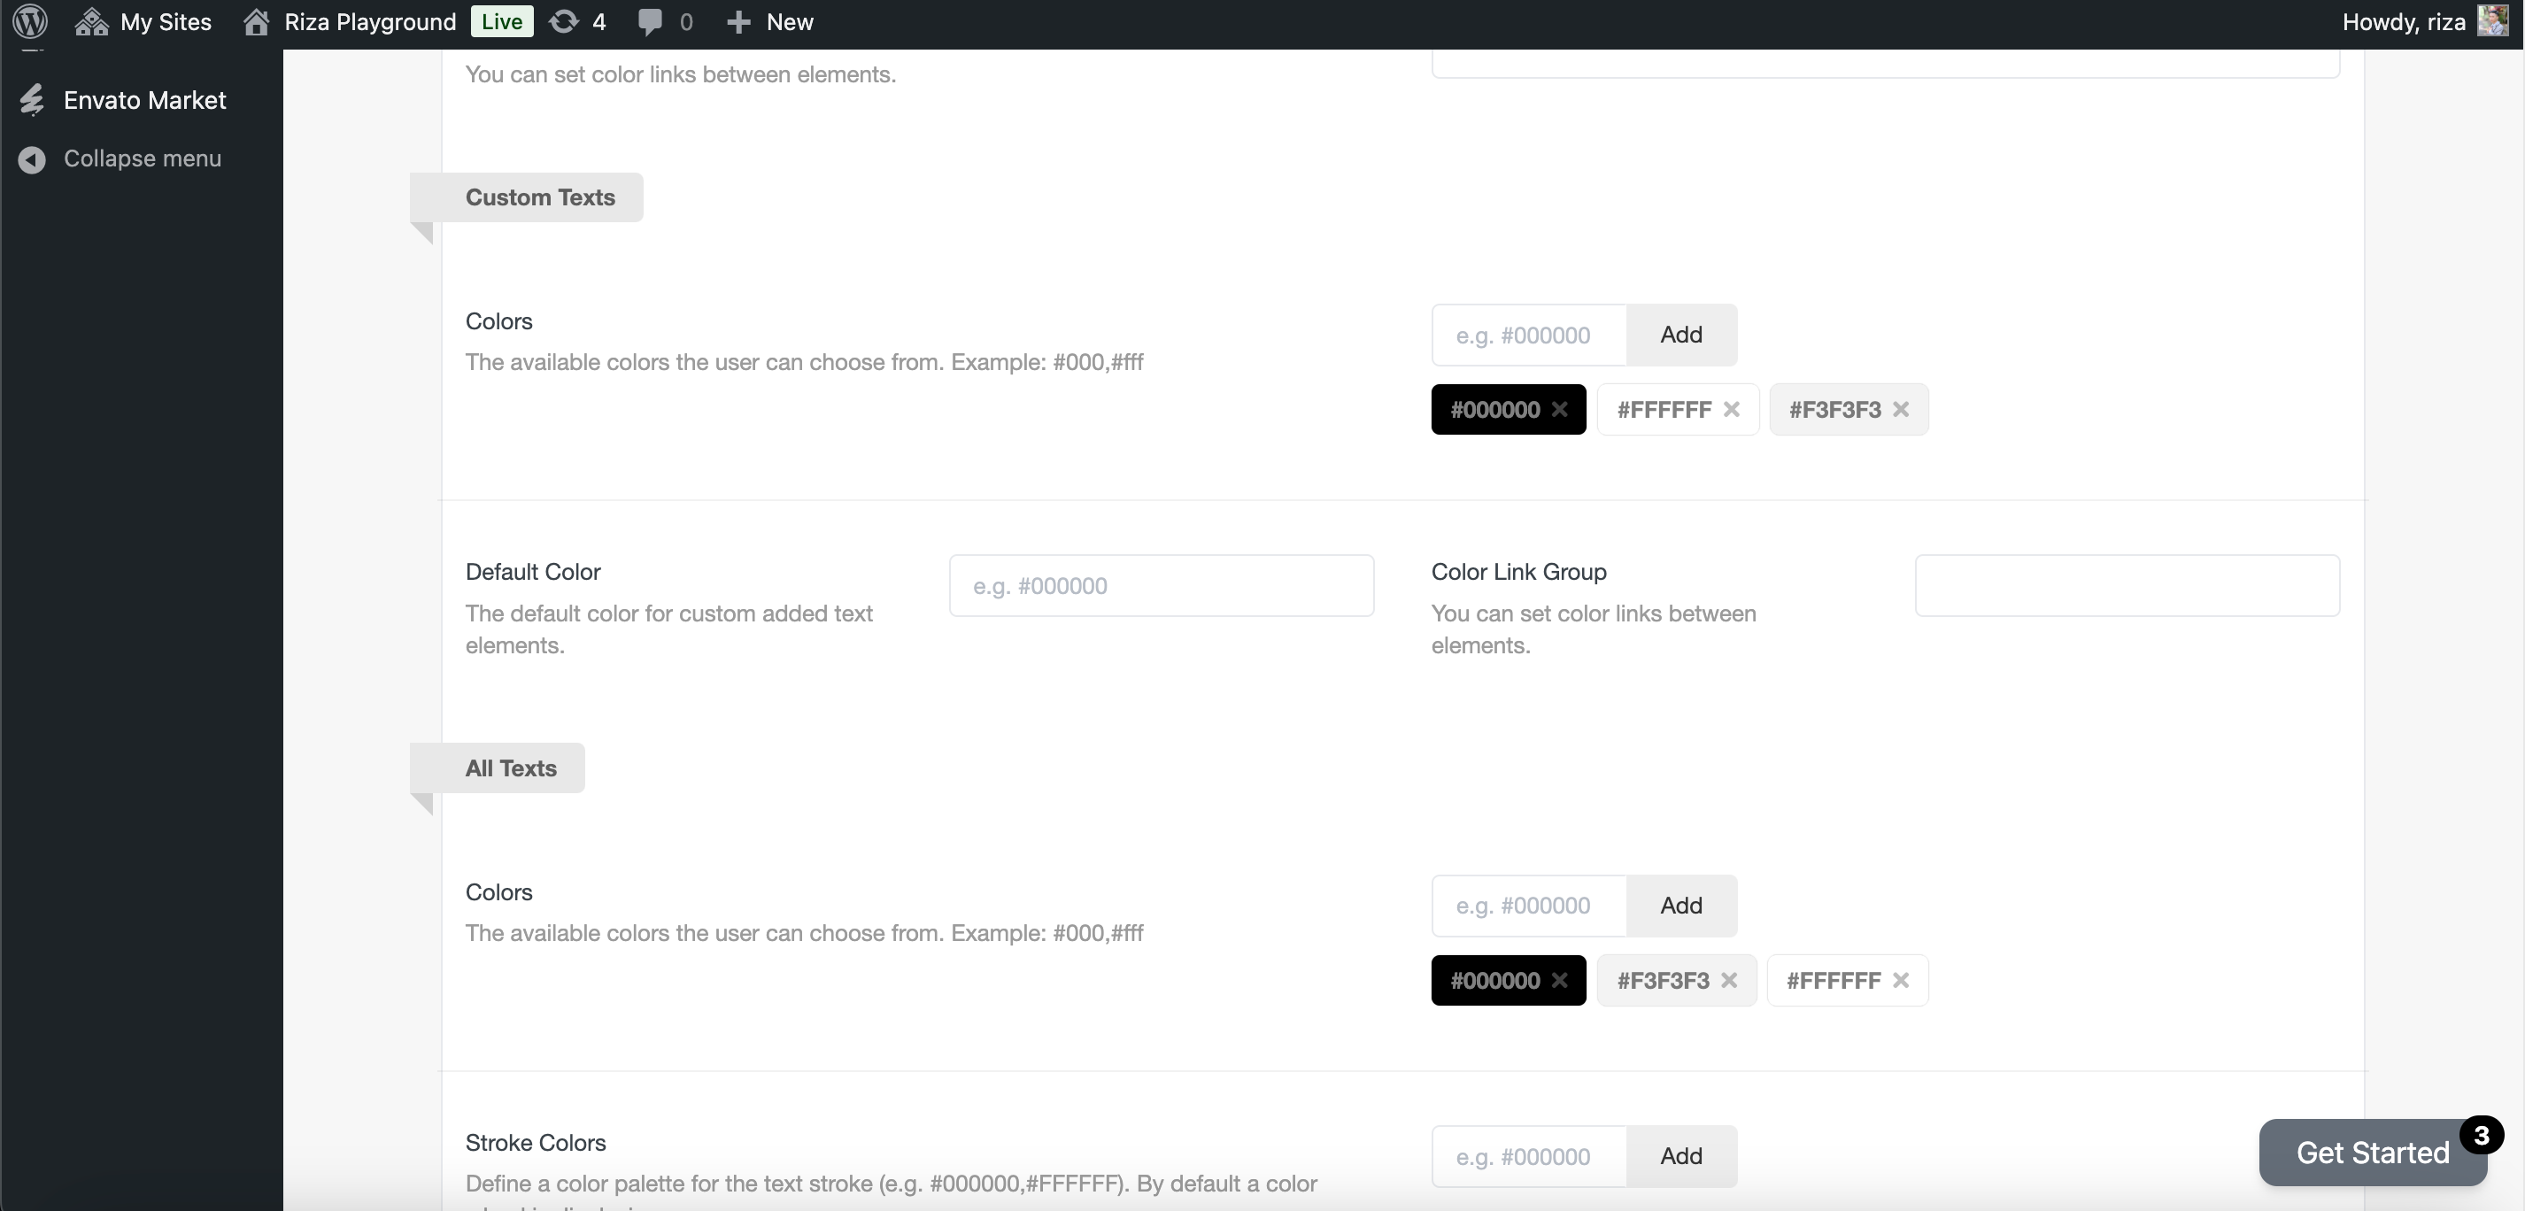Open the Get Started widget
This screenshot has height=1211, width=2525.
coord(2372,1153)
